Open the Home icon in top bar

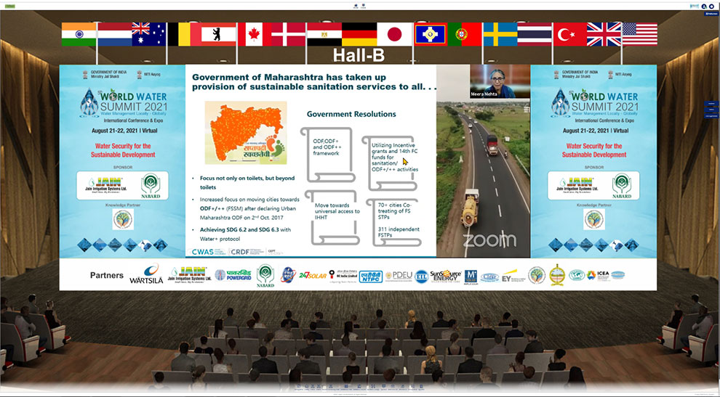pos(356,6)
